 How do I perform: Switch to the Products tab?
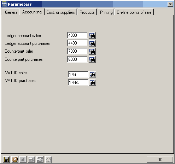tap(87, 12)
